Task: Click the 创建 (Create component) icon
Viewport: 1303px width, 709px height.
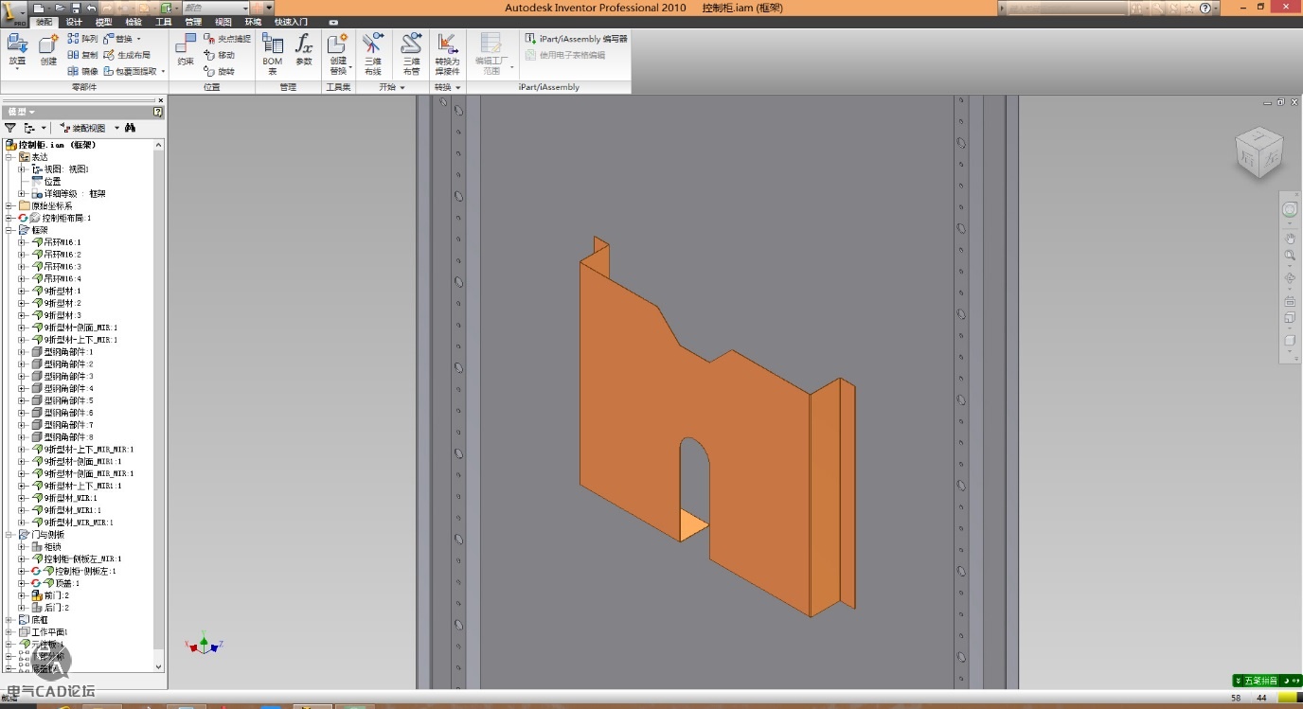Action: click(x=48, y=44)
